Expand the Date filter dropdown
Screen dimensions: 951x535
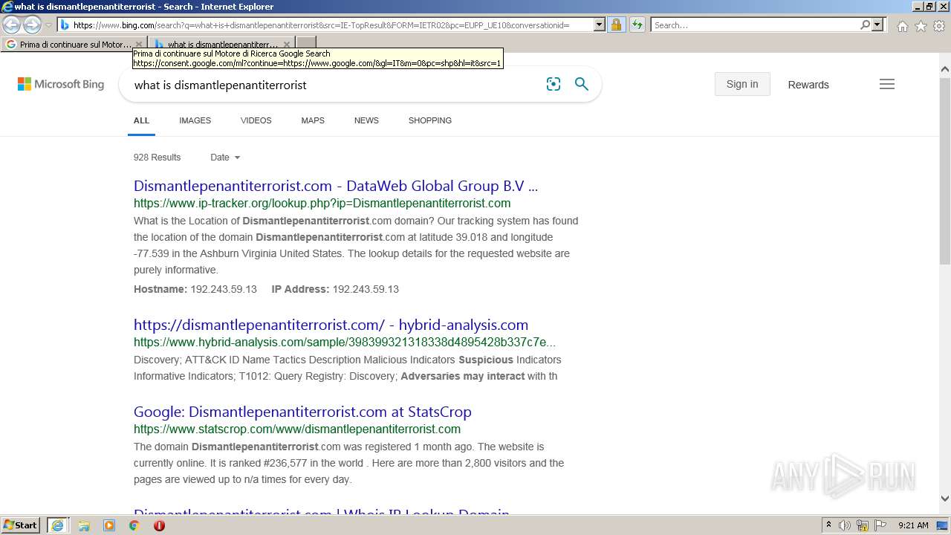pos(225,158)
